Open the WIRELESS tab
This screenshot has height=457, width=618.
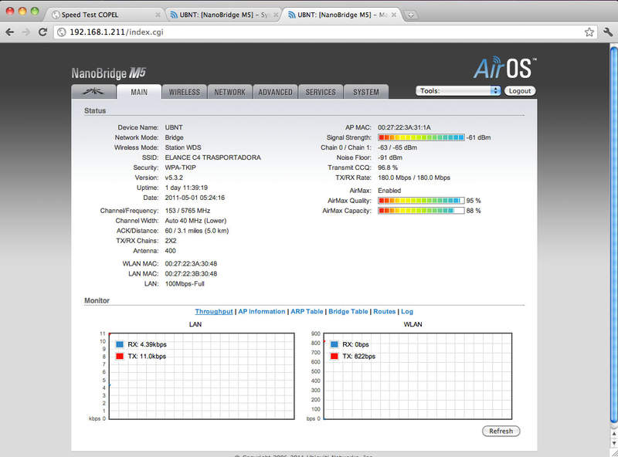[185, 92]
